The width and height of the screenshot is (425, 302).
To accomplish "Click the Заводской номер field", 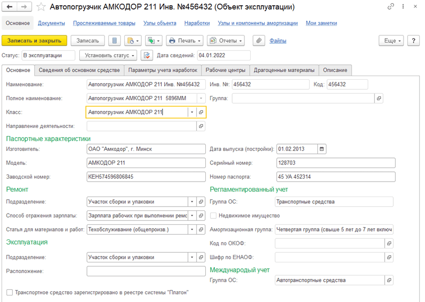I will click(146, 177).
